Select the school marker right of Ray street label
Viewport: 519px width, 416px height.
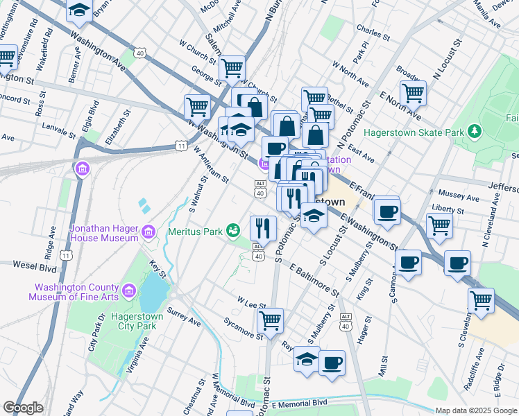click(307, 360)
